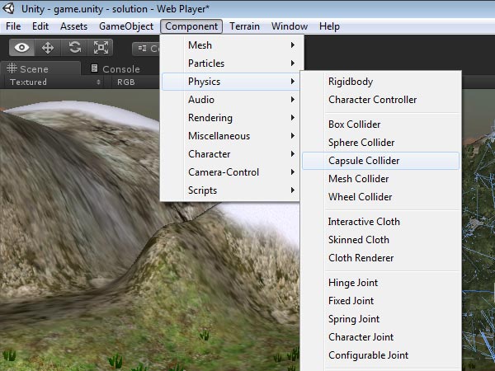Add a Box Collider component

[380, 124]
